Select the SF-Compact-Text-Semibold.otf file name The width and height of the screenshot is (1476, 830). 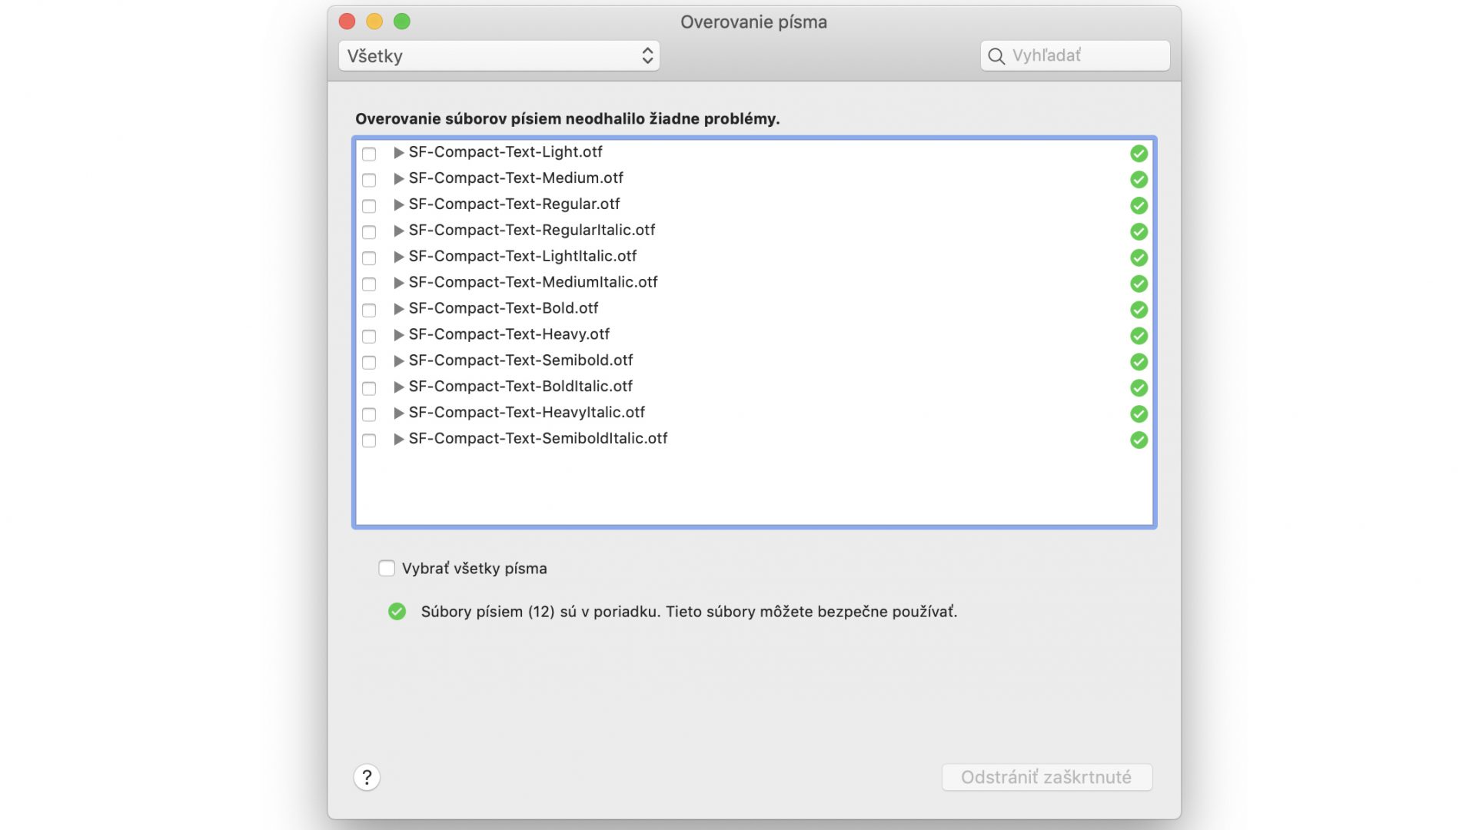521,360
